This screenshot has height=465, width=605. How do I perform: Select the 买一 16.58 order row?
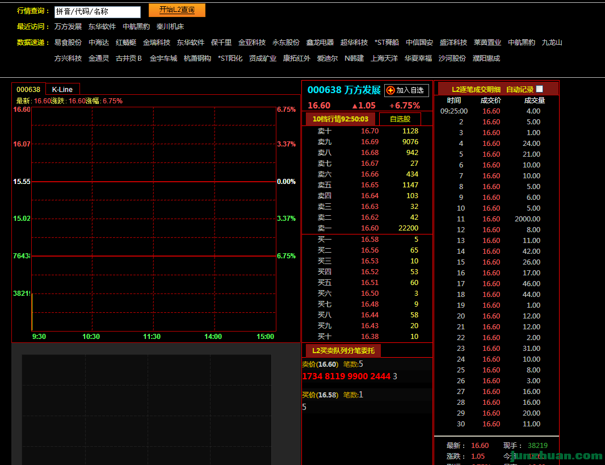(x=368, y=240)
